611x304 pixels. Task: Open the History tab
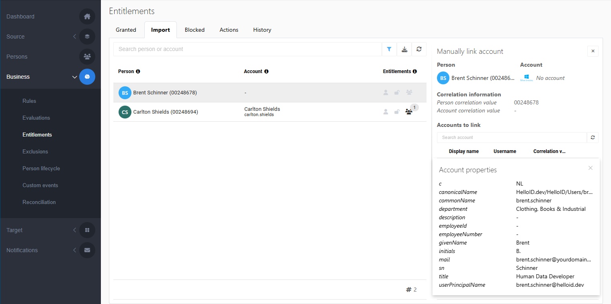point(262,30)
